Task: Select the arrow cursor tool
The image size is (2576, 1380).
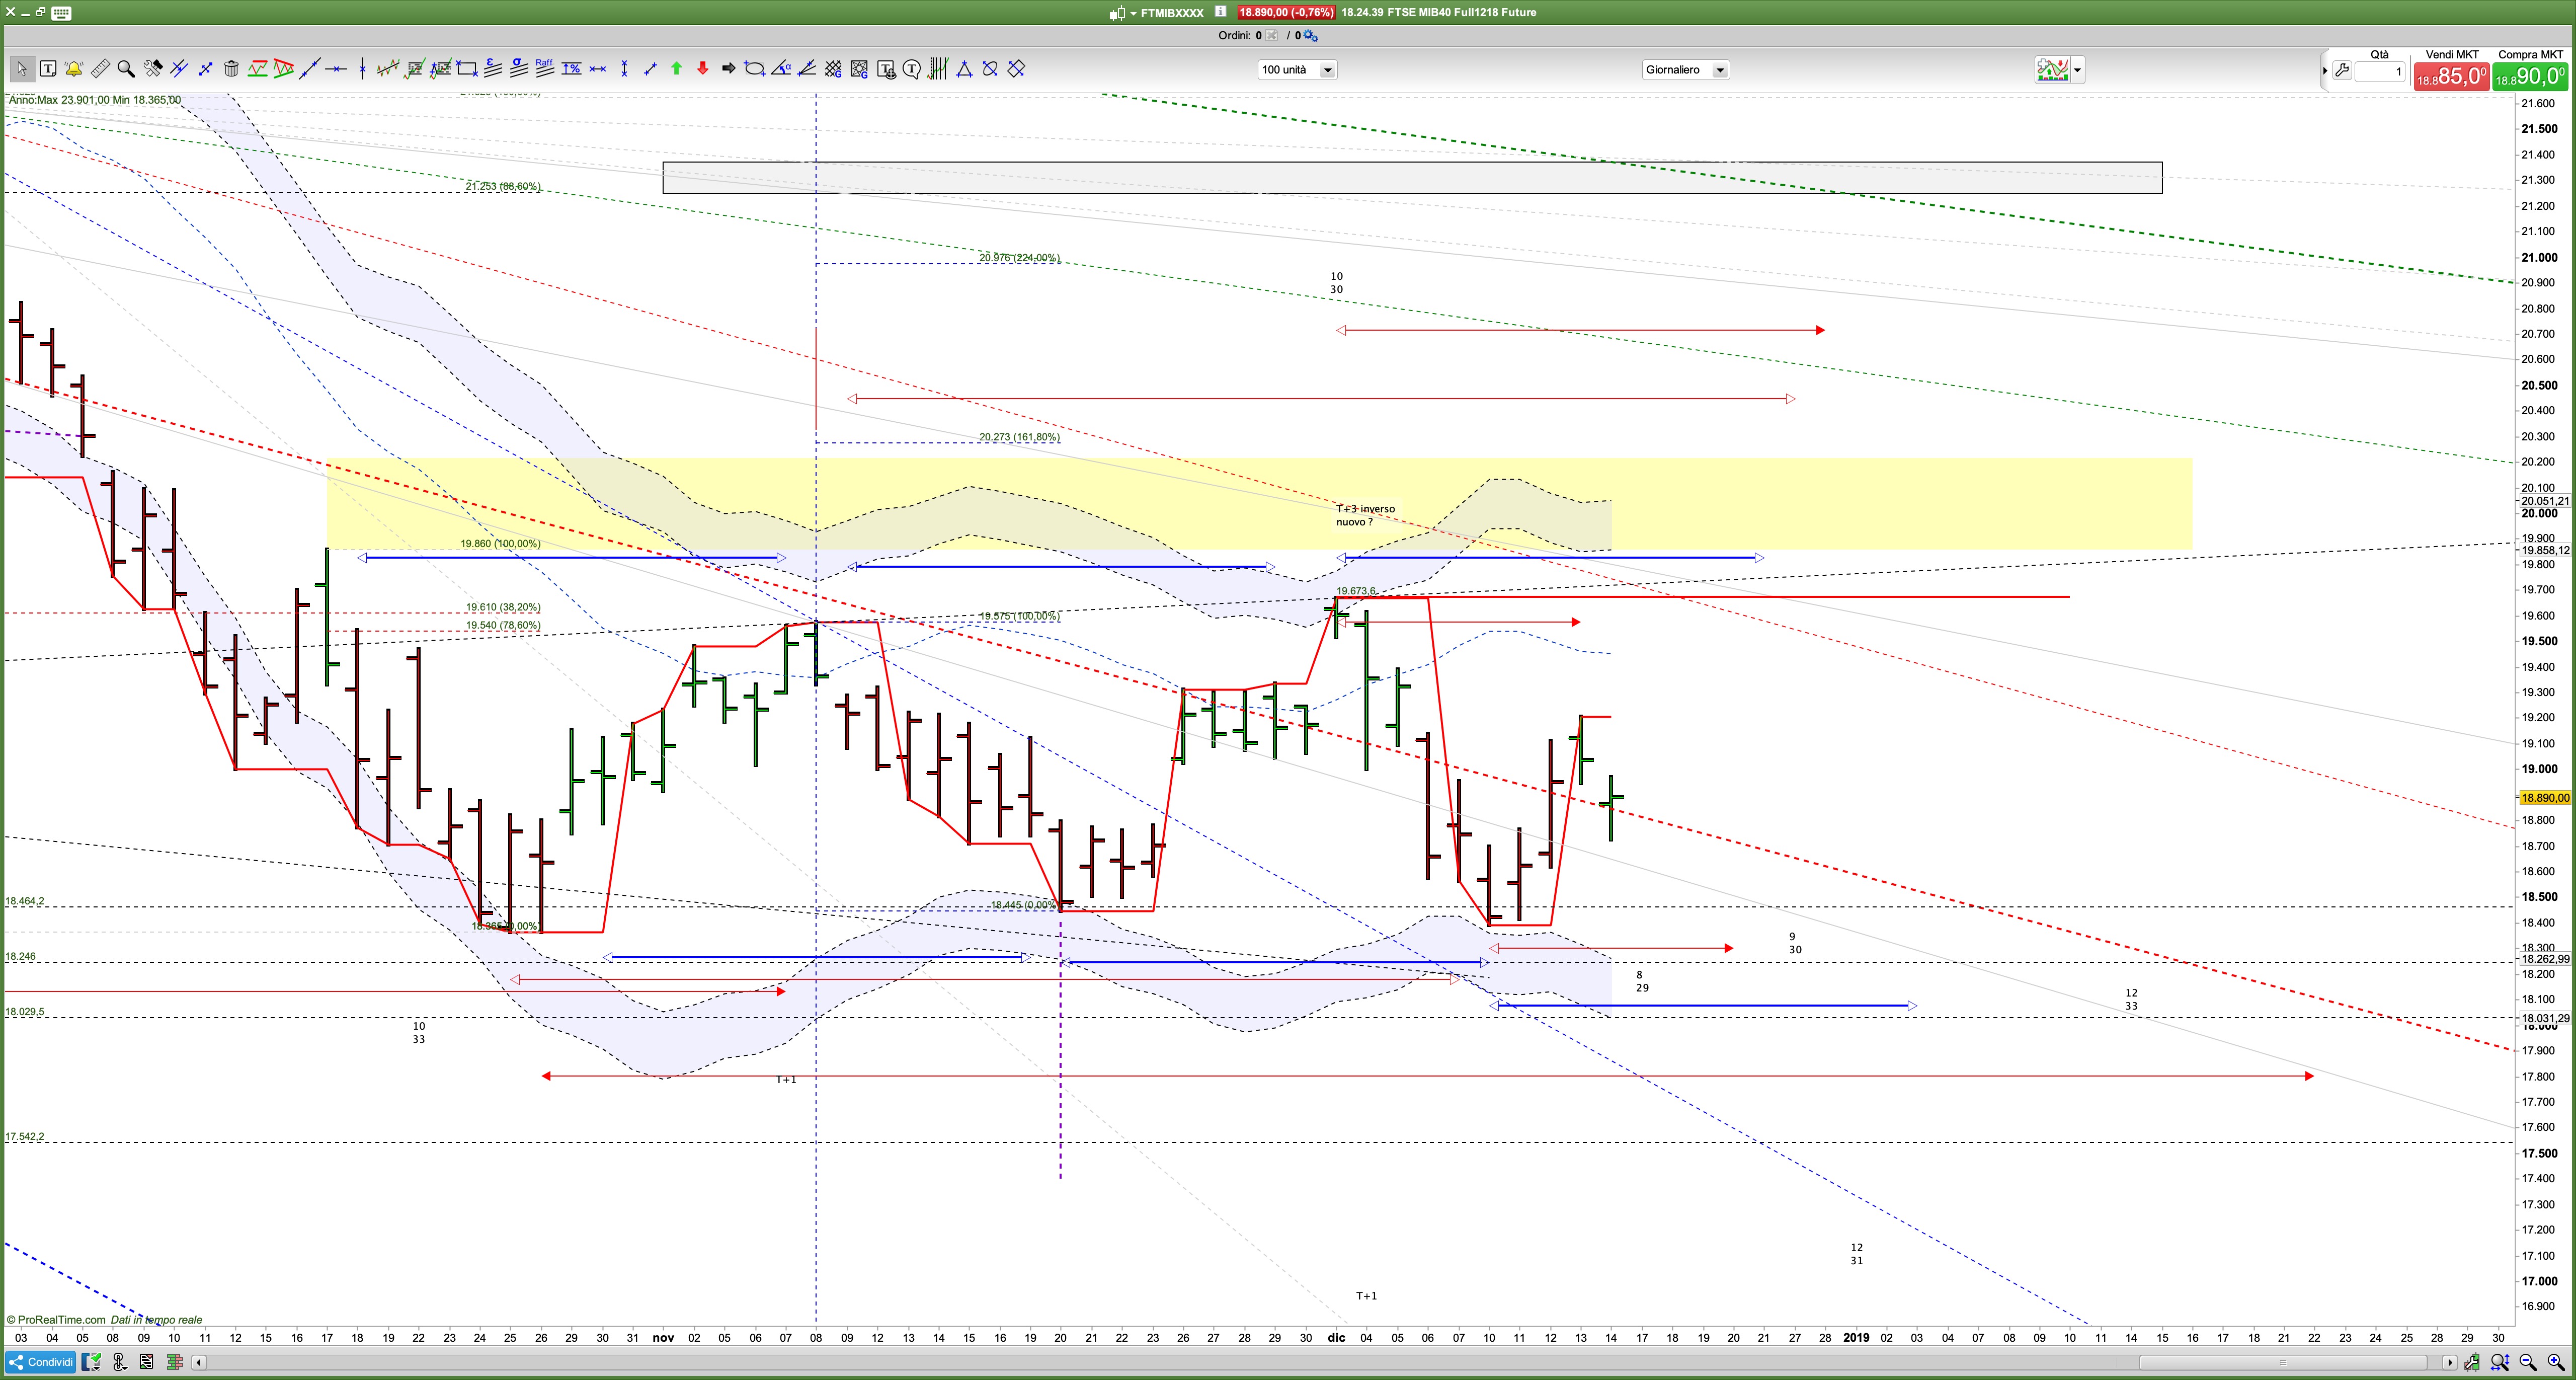Action: click(21, 69)
